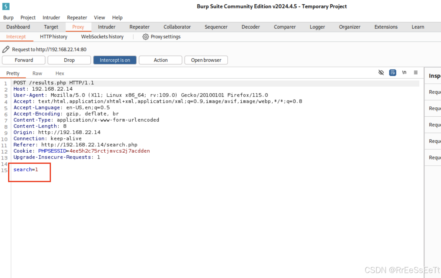Switch to the Intruder tool tab
441x278 pixels.
[x=107, y=27]
